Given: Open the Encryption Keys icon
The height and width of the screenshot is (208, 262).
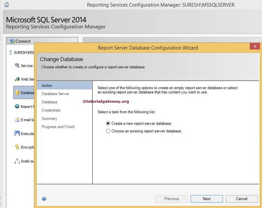Looking at the screenshot, I should (x=17, y=147).
